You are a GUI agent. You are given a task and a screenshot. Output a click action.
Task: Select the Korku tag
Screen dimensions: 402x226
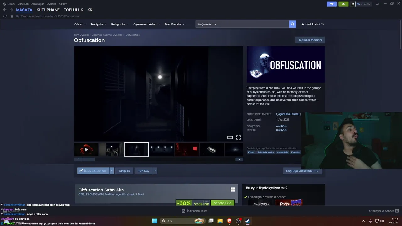coord(251,152)
